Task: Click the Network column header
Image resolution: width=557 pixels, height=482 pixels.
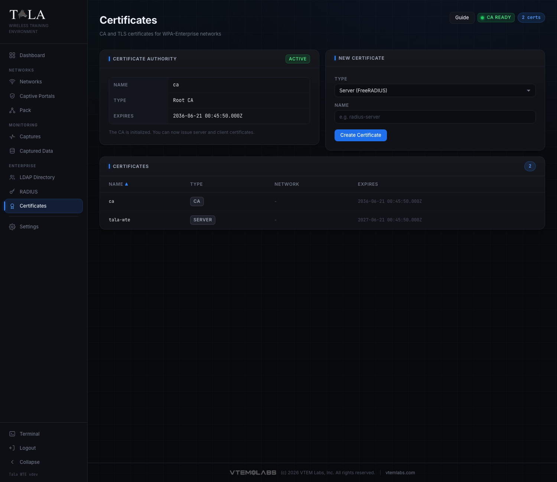Action: (287, 184)
